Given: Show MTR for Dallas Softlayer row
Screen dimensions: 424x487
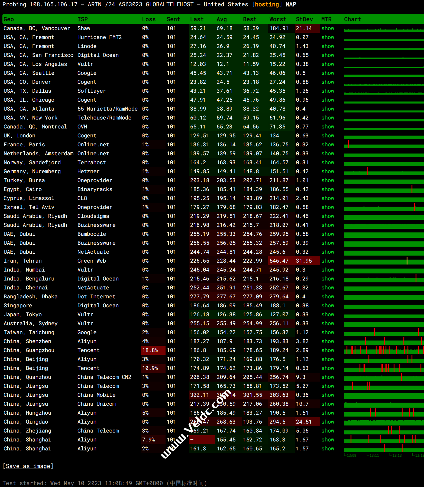Looking at the screenshot, I should 328,91.
